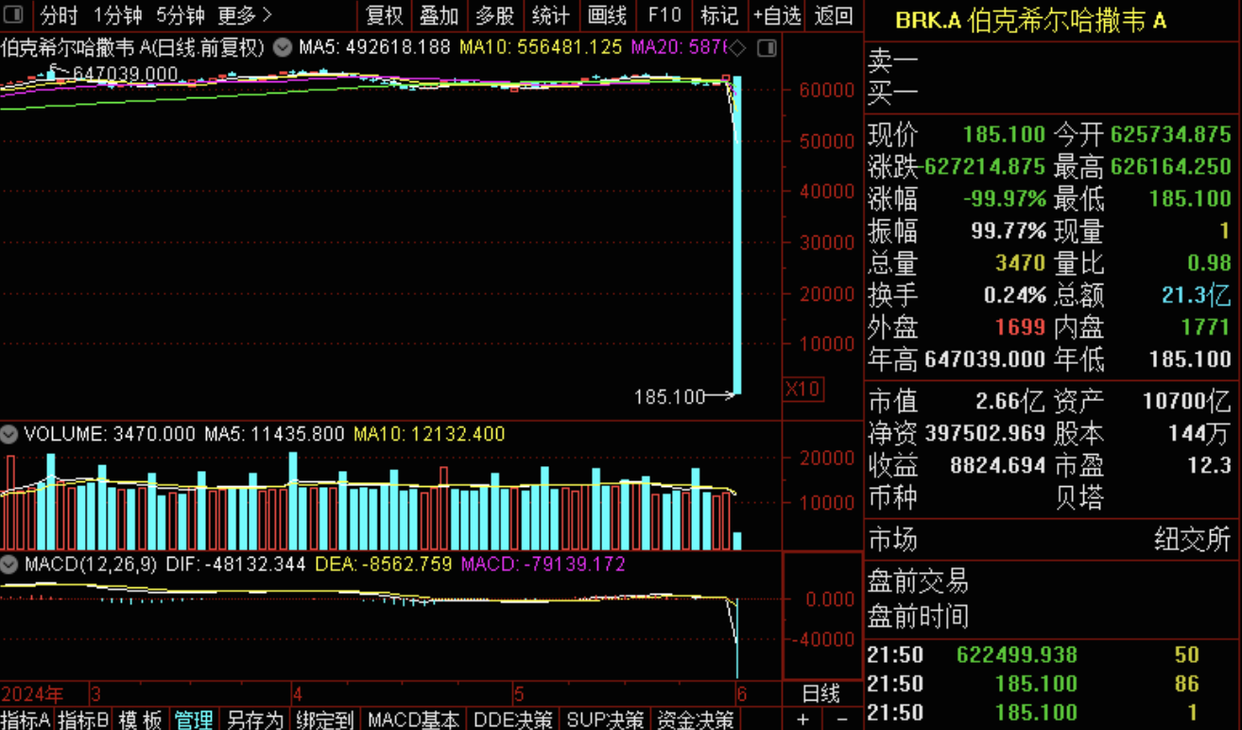Zoom in with the plus button
1242x730 pixels.
[x=802, y=720]
